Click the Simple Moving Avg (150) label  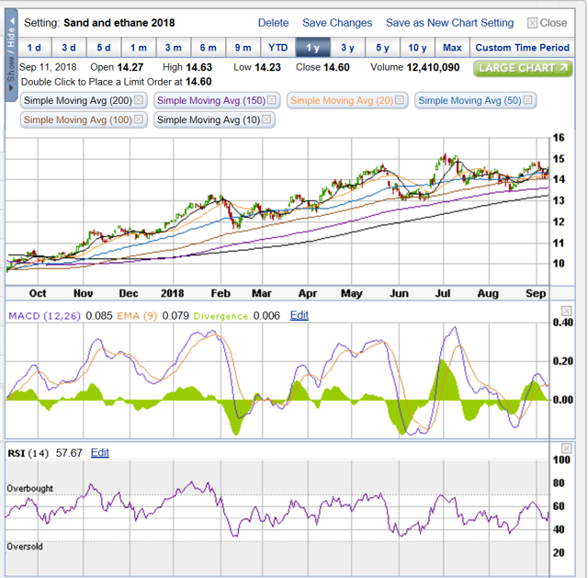tap(211, 100)
